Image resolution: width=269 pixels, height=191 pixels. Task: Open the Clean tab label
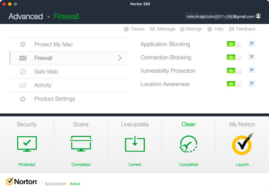pyautogui.click(x=189, y=124)
